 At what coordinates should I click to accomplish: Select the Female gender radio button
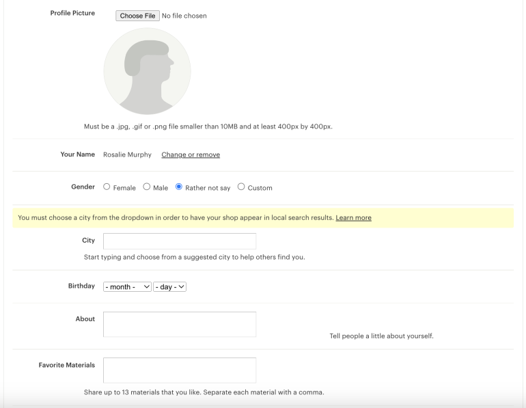click(107, 187)
